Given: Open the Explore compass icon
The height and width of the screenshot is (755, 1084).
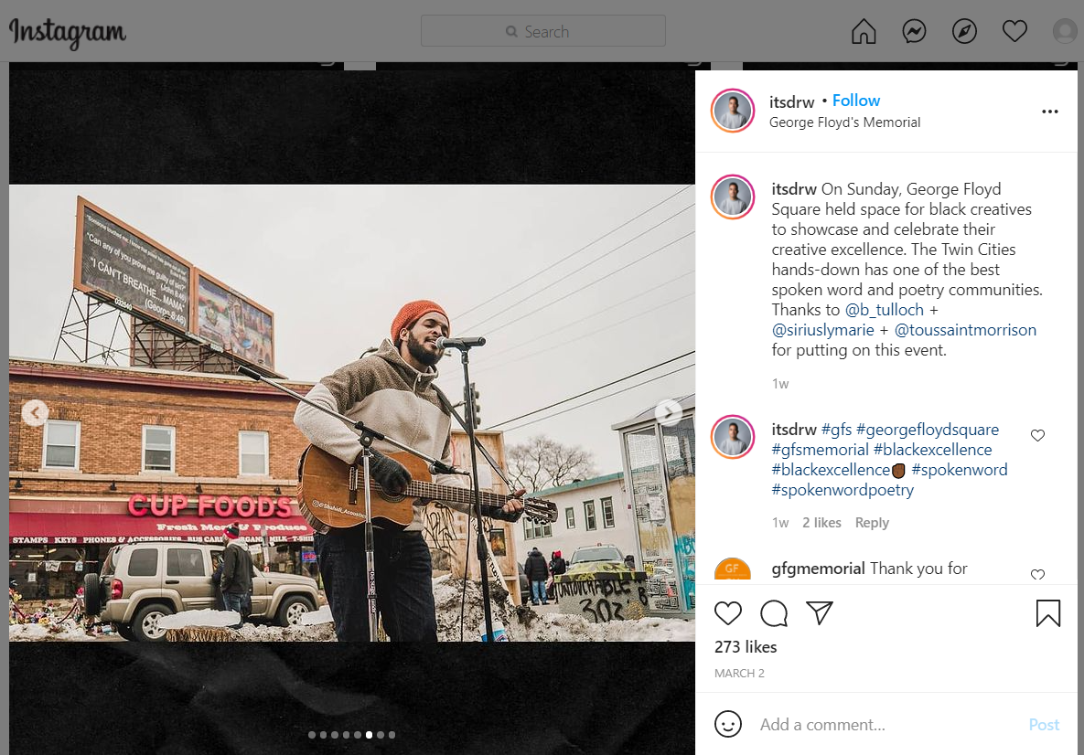Looking at the screenshot, I should pyautogui.click(x=964, y=32).
